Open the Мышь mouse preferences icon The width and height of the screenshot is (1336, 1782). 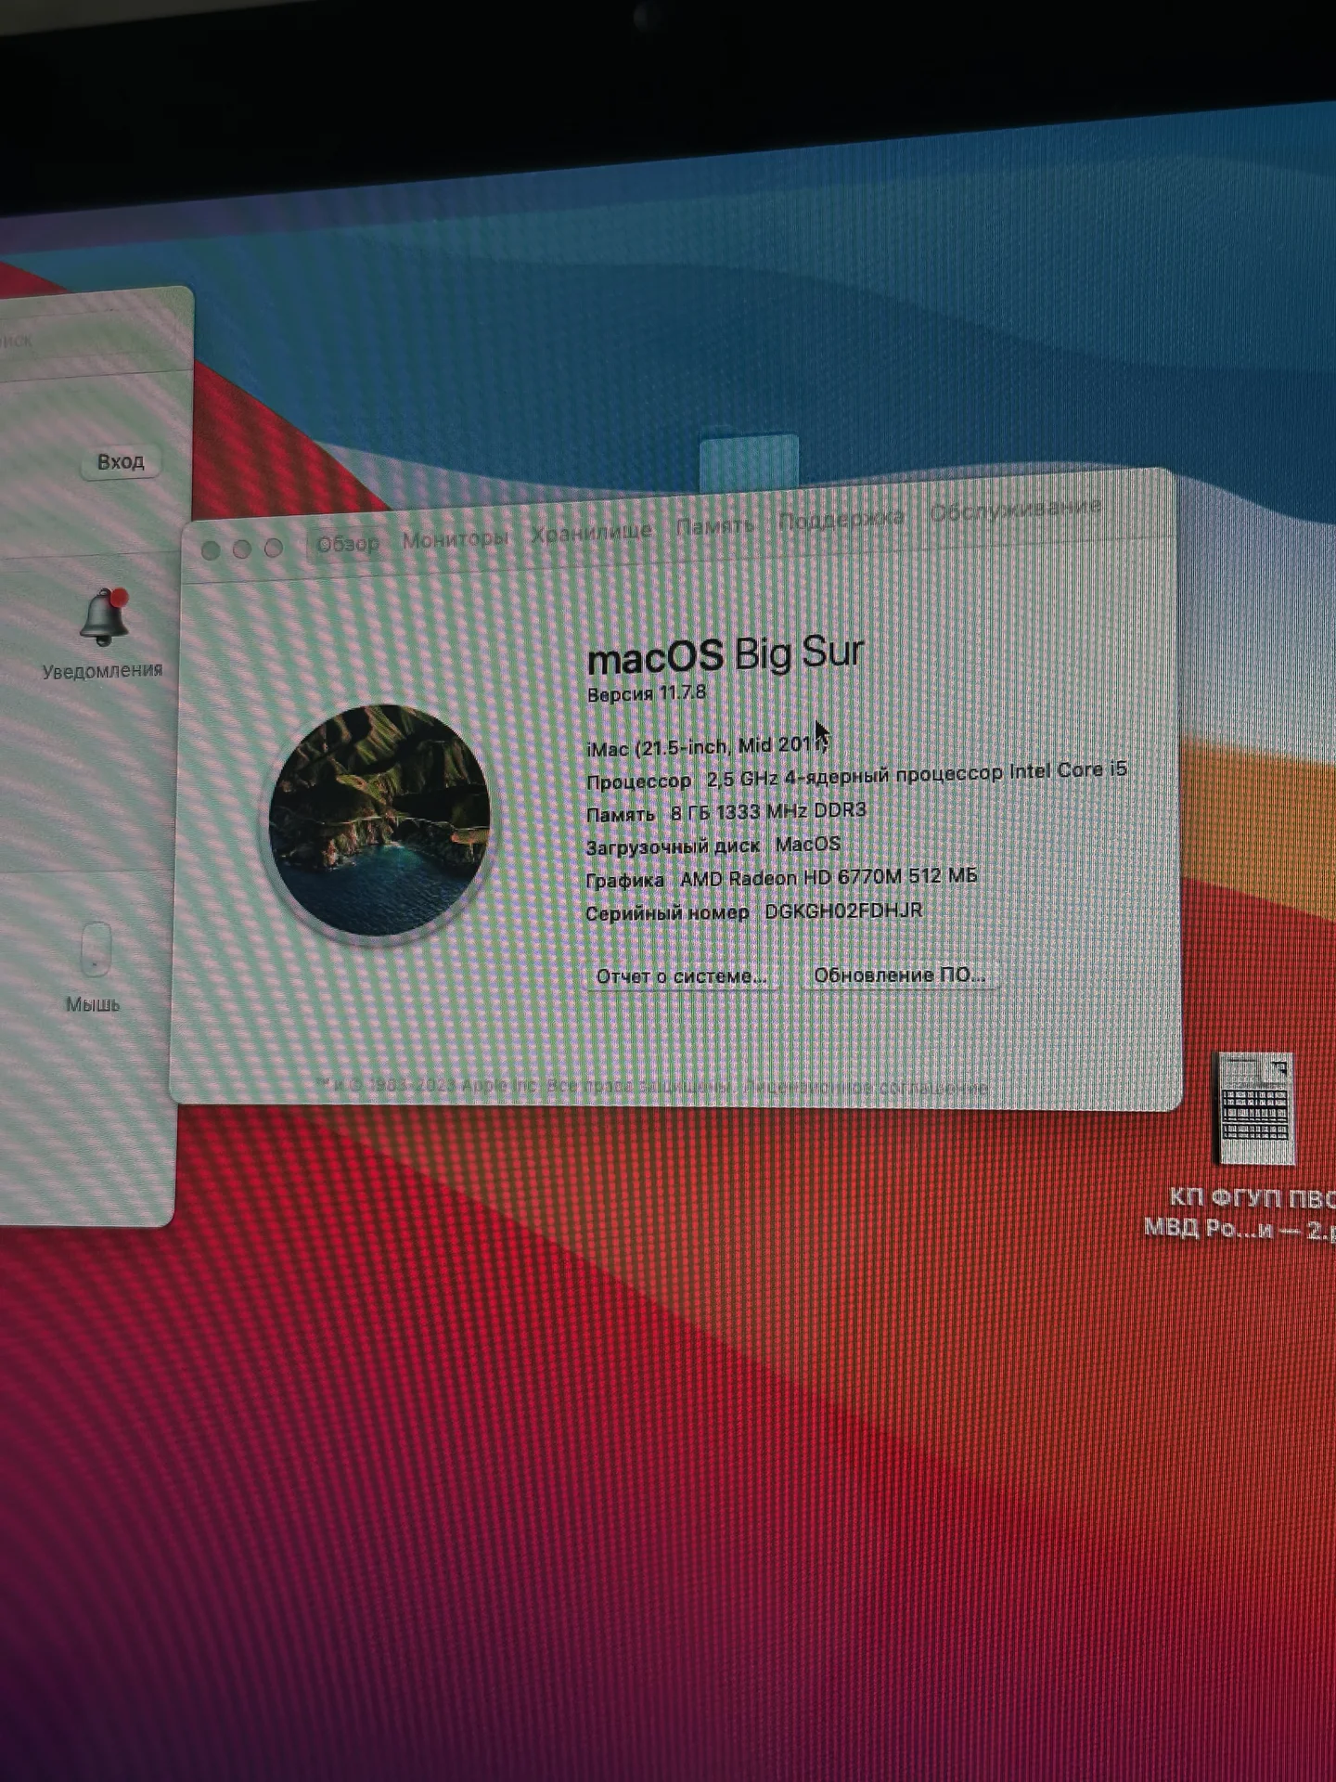click(x=96, y=949)
